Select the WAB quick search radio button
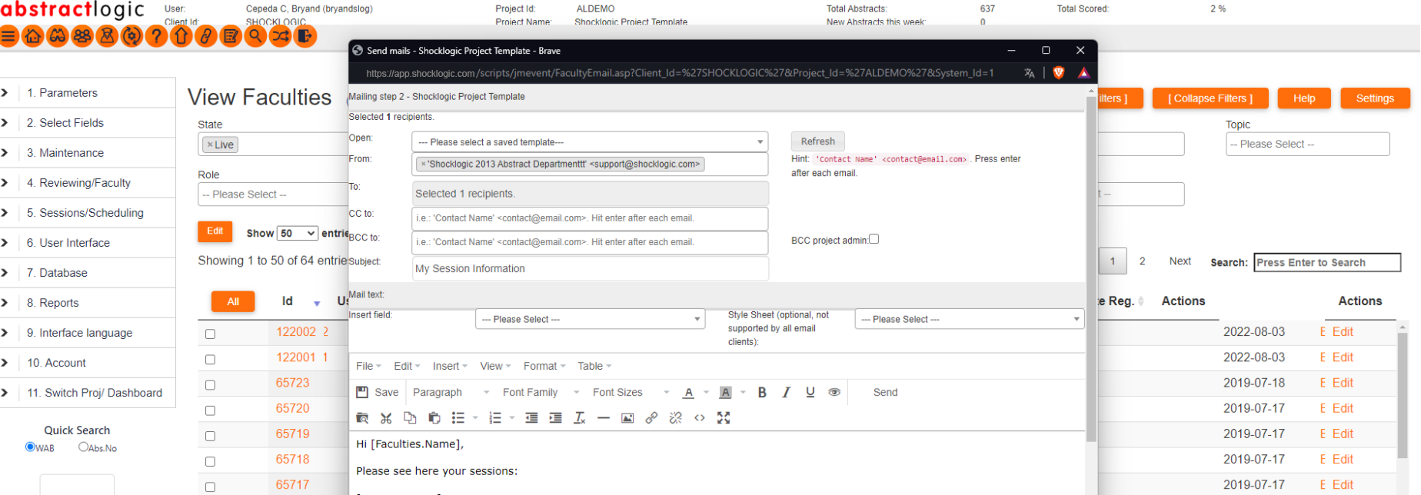 30,447
